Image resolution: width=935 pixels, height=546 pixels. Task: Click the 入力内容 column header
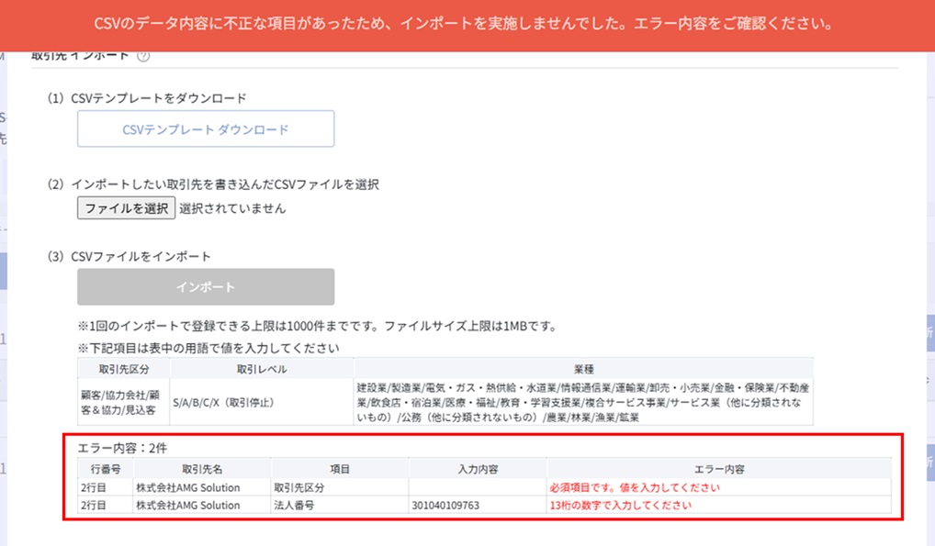[x=478, y=469]
